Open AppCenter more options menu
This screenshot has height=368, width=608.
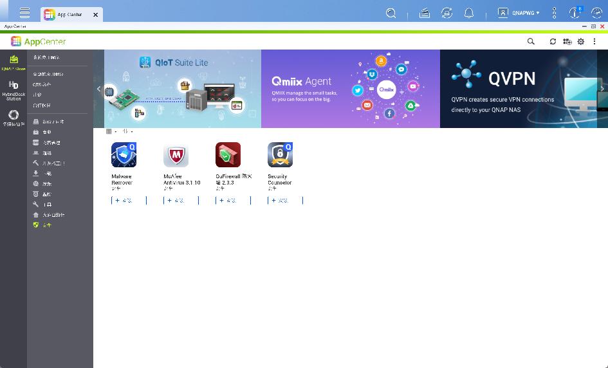click(x=594, y=41)
